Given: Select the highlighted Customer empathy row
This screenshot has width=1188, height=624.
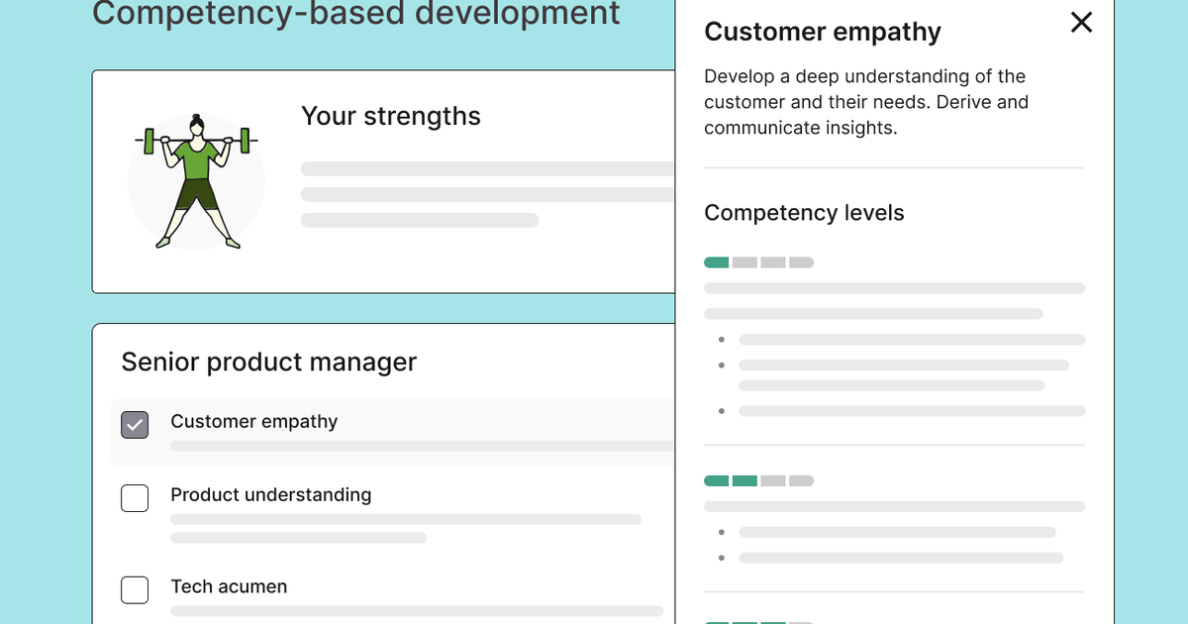Looking at the screenshot, I should click(x=396, y=433).
